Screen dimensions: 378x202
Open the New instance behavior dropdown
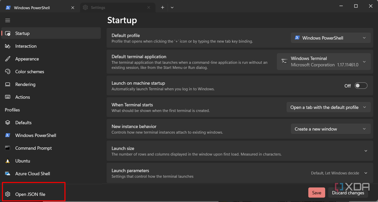click(331, 129)
